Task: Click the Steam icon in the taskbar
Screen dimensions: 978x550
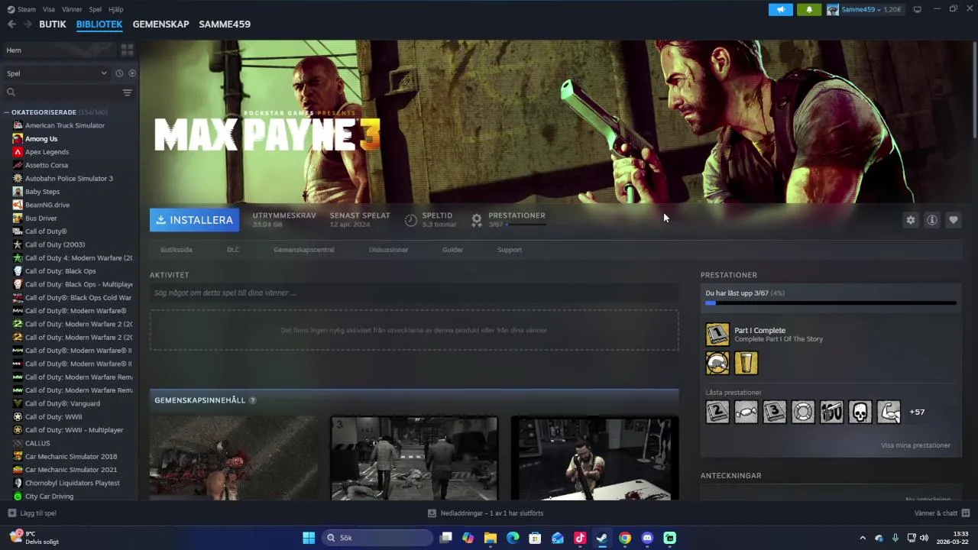Action: click(x=602, y=538)
